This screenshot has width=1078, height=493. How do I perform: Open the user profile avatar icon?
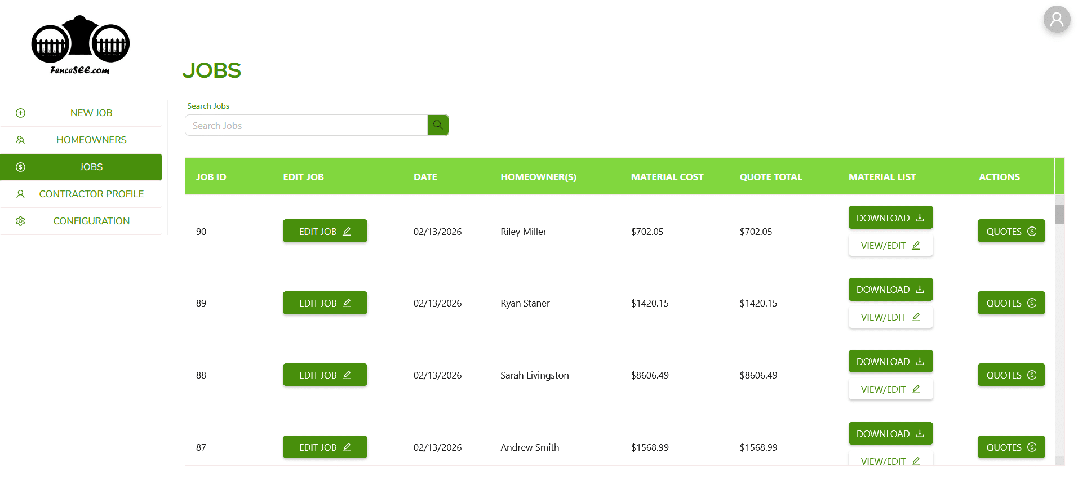tap(1057, 20)
